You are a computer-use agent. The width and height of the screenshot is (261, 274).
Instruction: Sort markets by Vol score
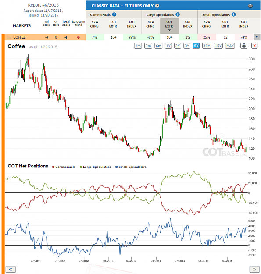(46, 23)
